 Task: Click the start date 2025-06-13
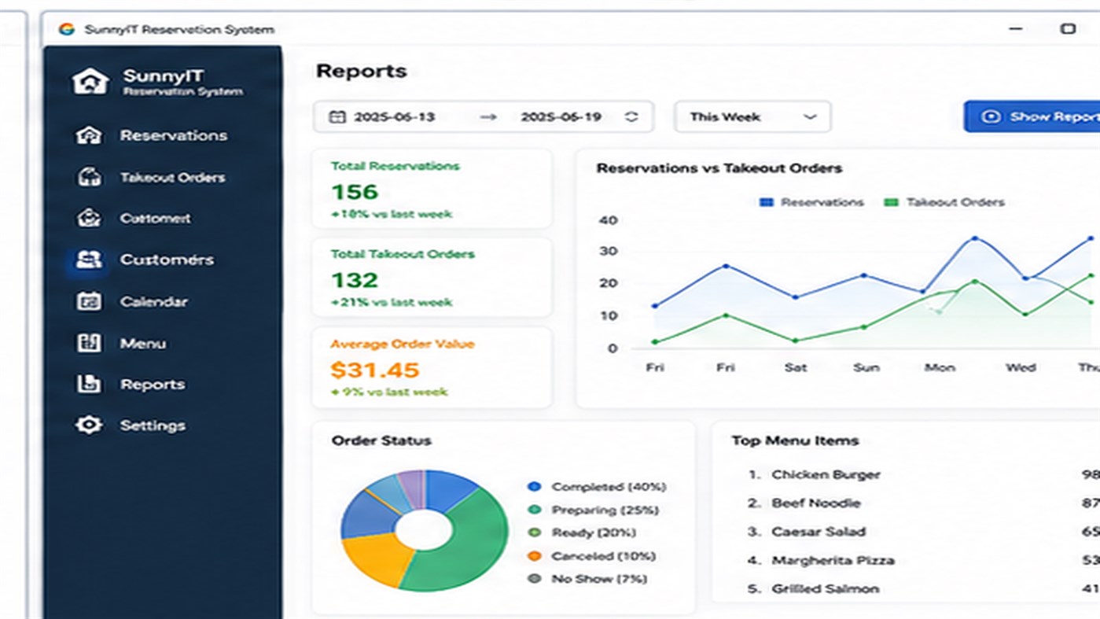tap(394, 117)
